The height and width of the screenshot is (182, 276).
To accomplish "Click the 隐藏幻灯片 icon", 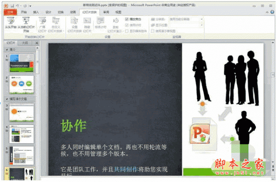I will click(87, 21).
